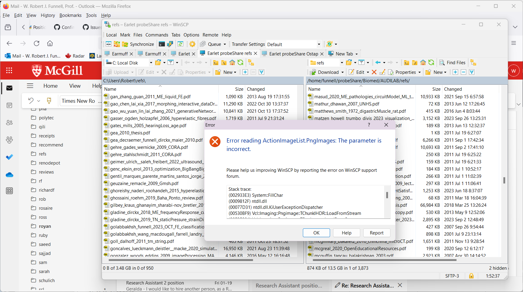Screen dimensions: 523x292
Task: Refresh remote directory listing
Action: [431, 62]
